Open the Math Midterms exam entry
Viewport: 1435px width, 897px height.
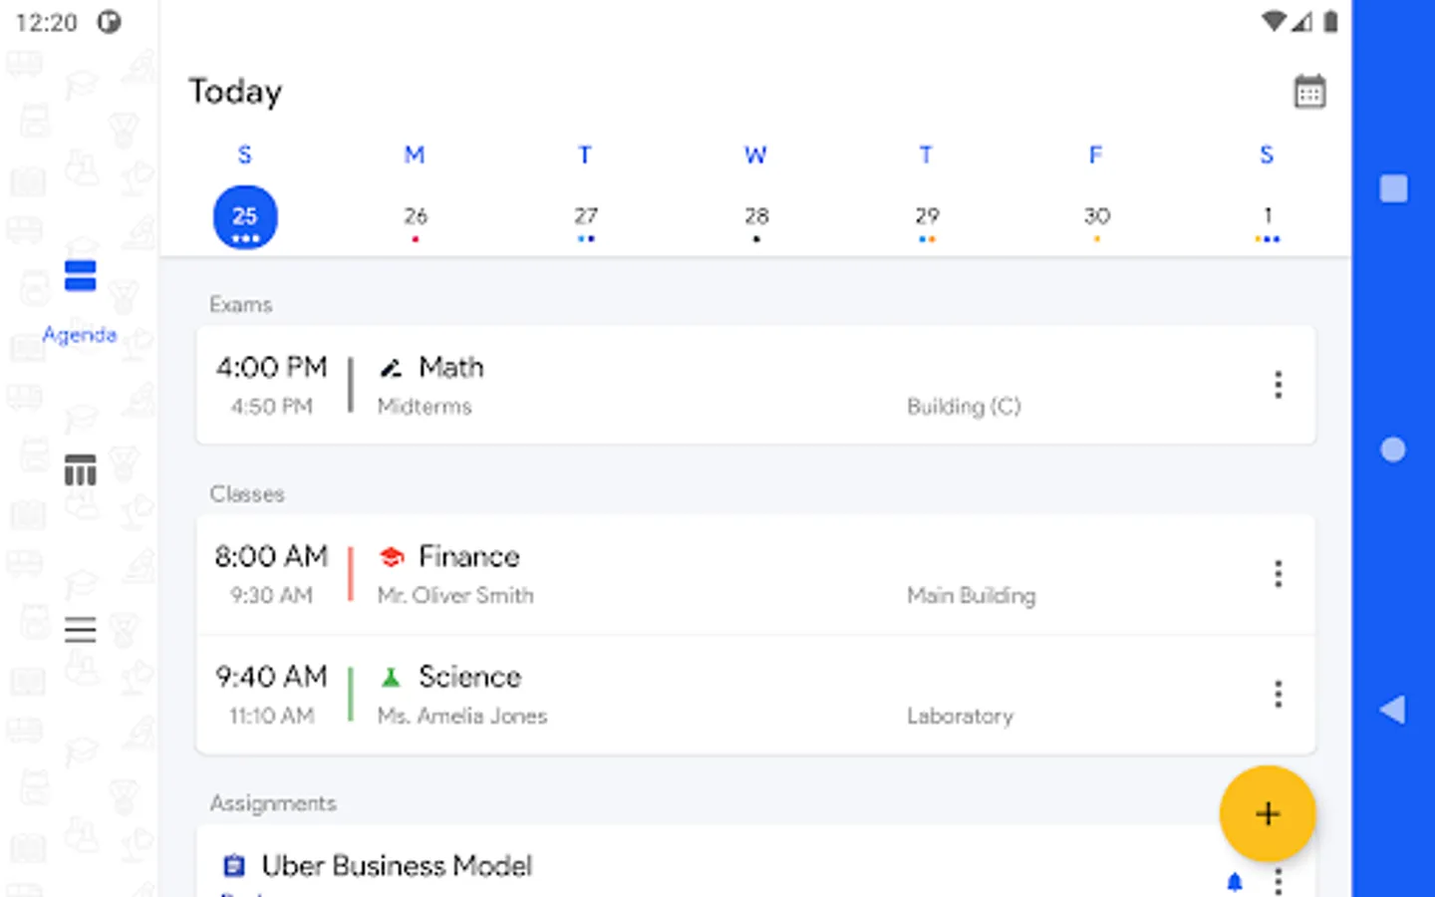point(698,386)
